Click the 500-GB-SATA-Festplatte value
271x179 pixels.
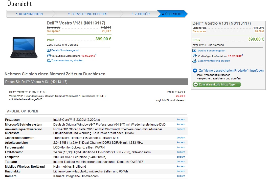[x=80, y=157]
